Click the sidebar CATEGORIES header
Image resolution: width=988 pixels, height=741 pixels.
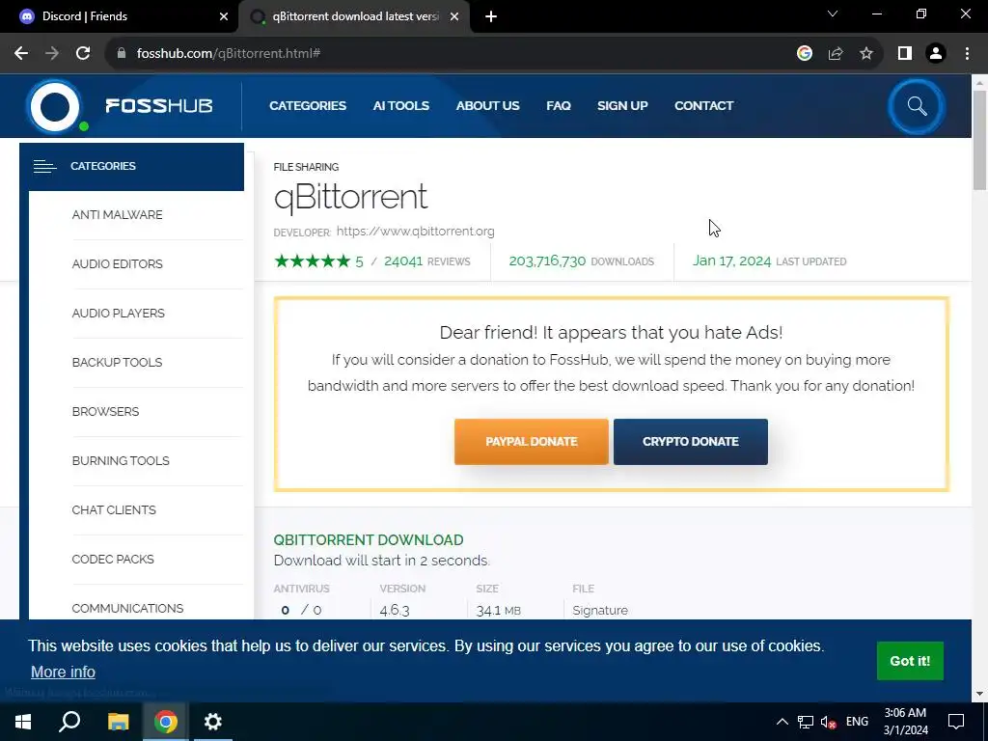coord(131,166)
